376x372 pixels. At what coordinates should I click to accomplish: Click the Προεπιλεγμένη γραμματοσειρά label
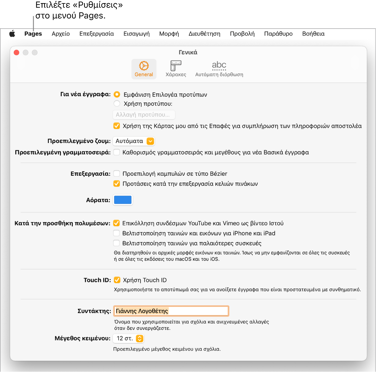point(63,152)
